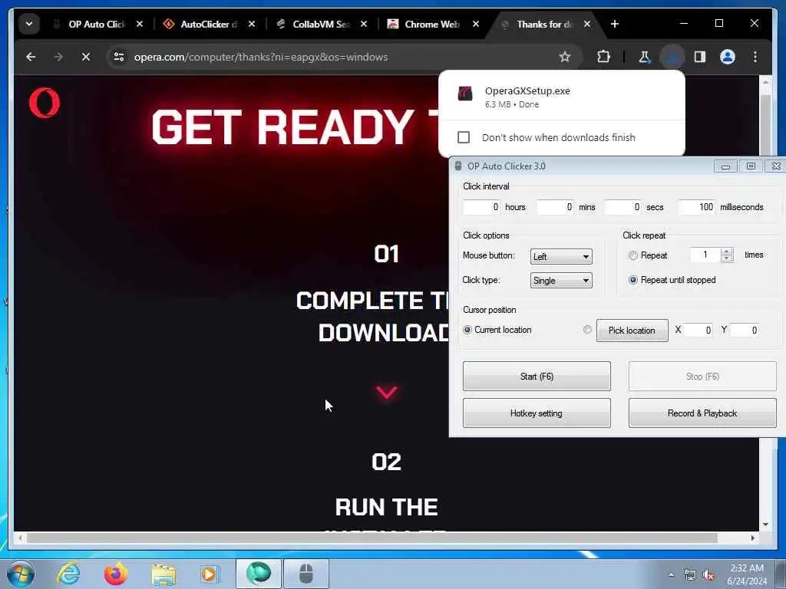Image resolution: width=786 pixels, height=589 pixels.
Task: Toggle the Chrome side panel
Action: tap(700, 57)
